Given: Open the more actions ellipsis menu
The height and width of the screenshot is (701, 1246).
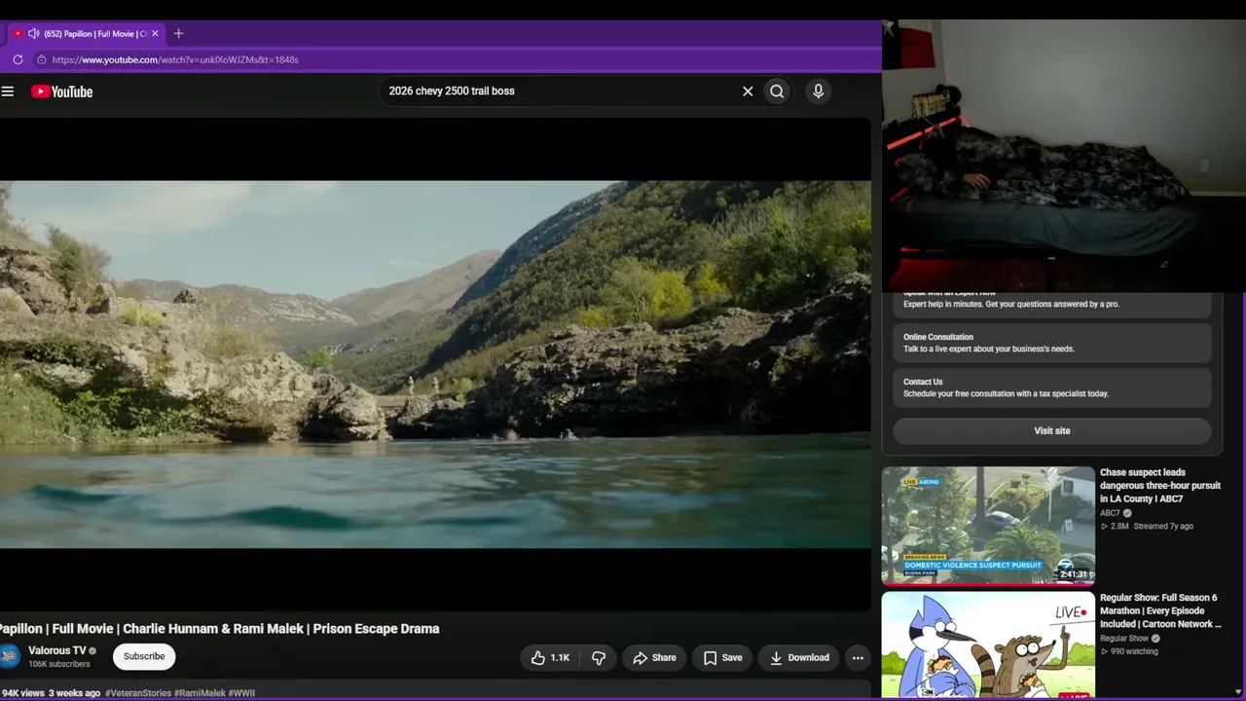Looking at the screenshot, I should click(858, 657).
